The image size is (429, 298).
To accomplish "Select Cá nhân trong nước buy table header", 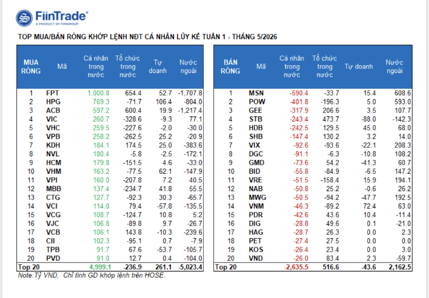I will [x=95, y=66].
